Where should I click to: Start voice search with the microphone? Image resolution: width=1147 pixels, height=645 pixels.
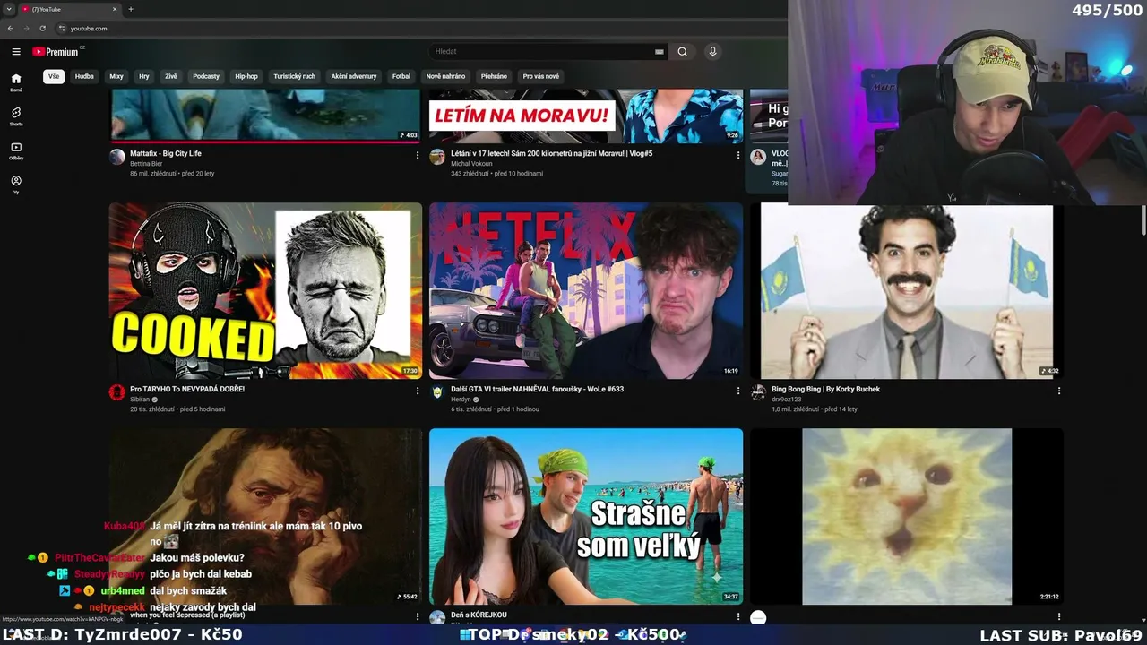tap(712, 52)
